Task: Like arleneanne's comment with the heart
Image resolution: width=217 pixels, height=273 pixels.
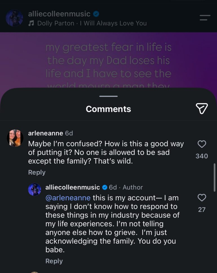Action: point(202,144)
